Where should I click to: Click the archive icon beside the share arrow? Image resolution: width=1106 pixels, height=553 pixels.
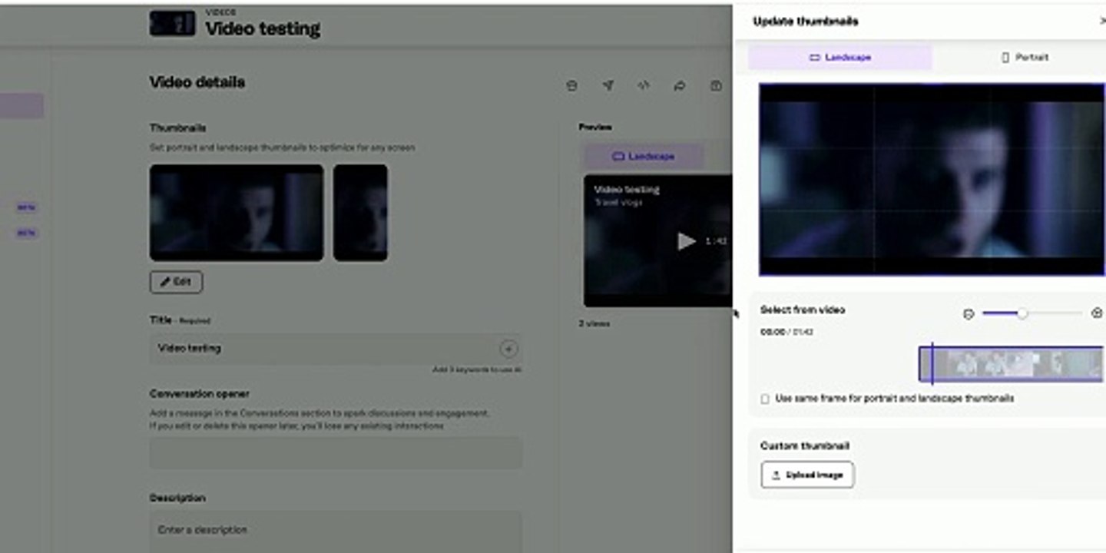click(716, 86)
